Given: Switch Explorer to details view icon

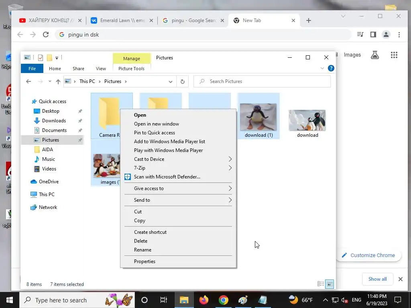Looking at the screenshot, I should [321, 284].
